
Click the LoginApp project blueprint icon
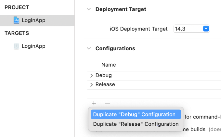16,20
